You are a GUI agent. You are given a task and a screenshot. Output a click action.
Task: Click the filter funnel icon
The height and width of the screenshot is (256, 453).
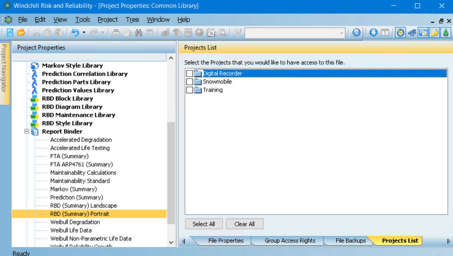237,33
